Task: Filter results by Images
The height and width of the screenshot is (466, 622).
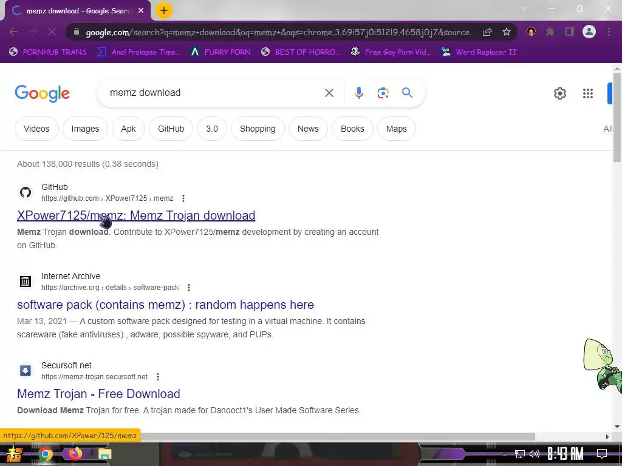Action: [x=85, y=129]
